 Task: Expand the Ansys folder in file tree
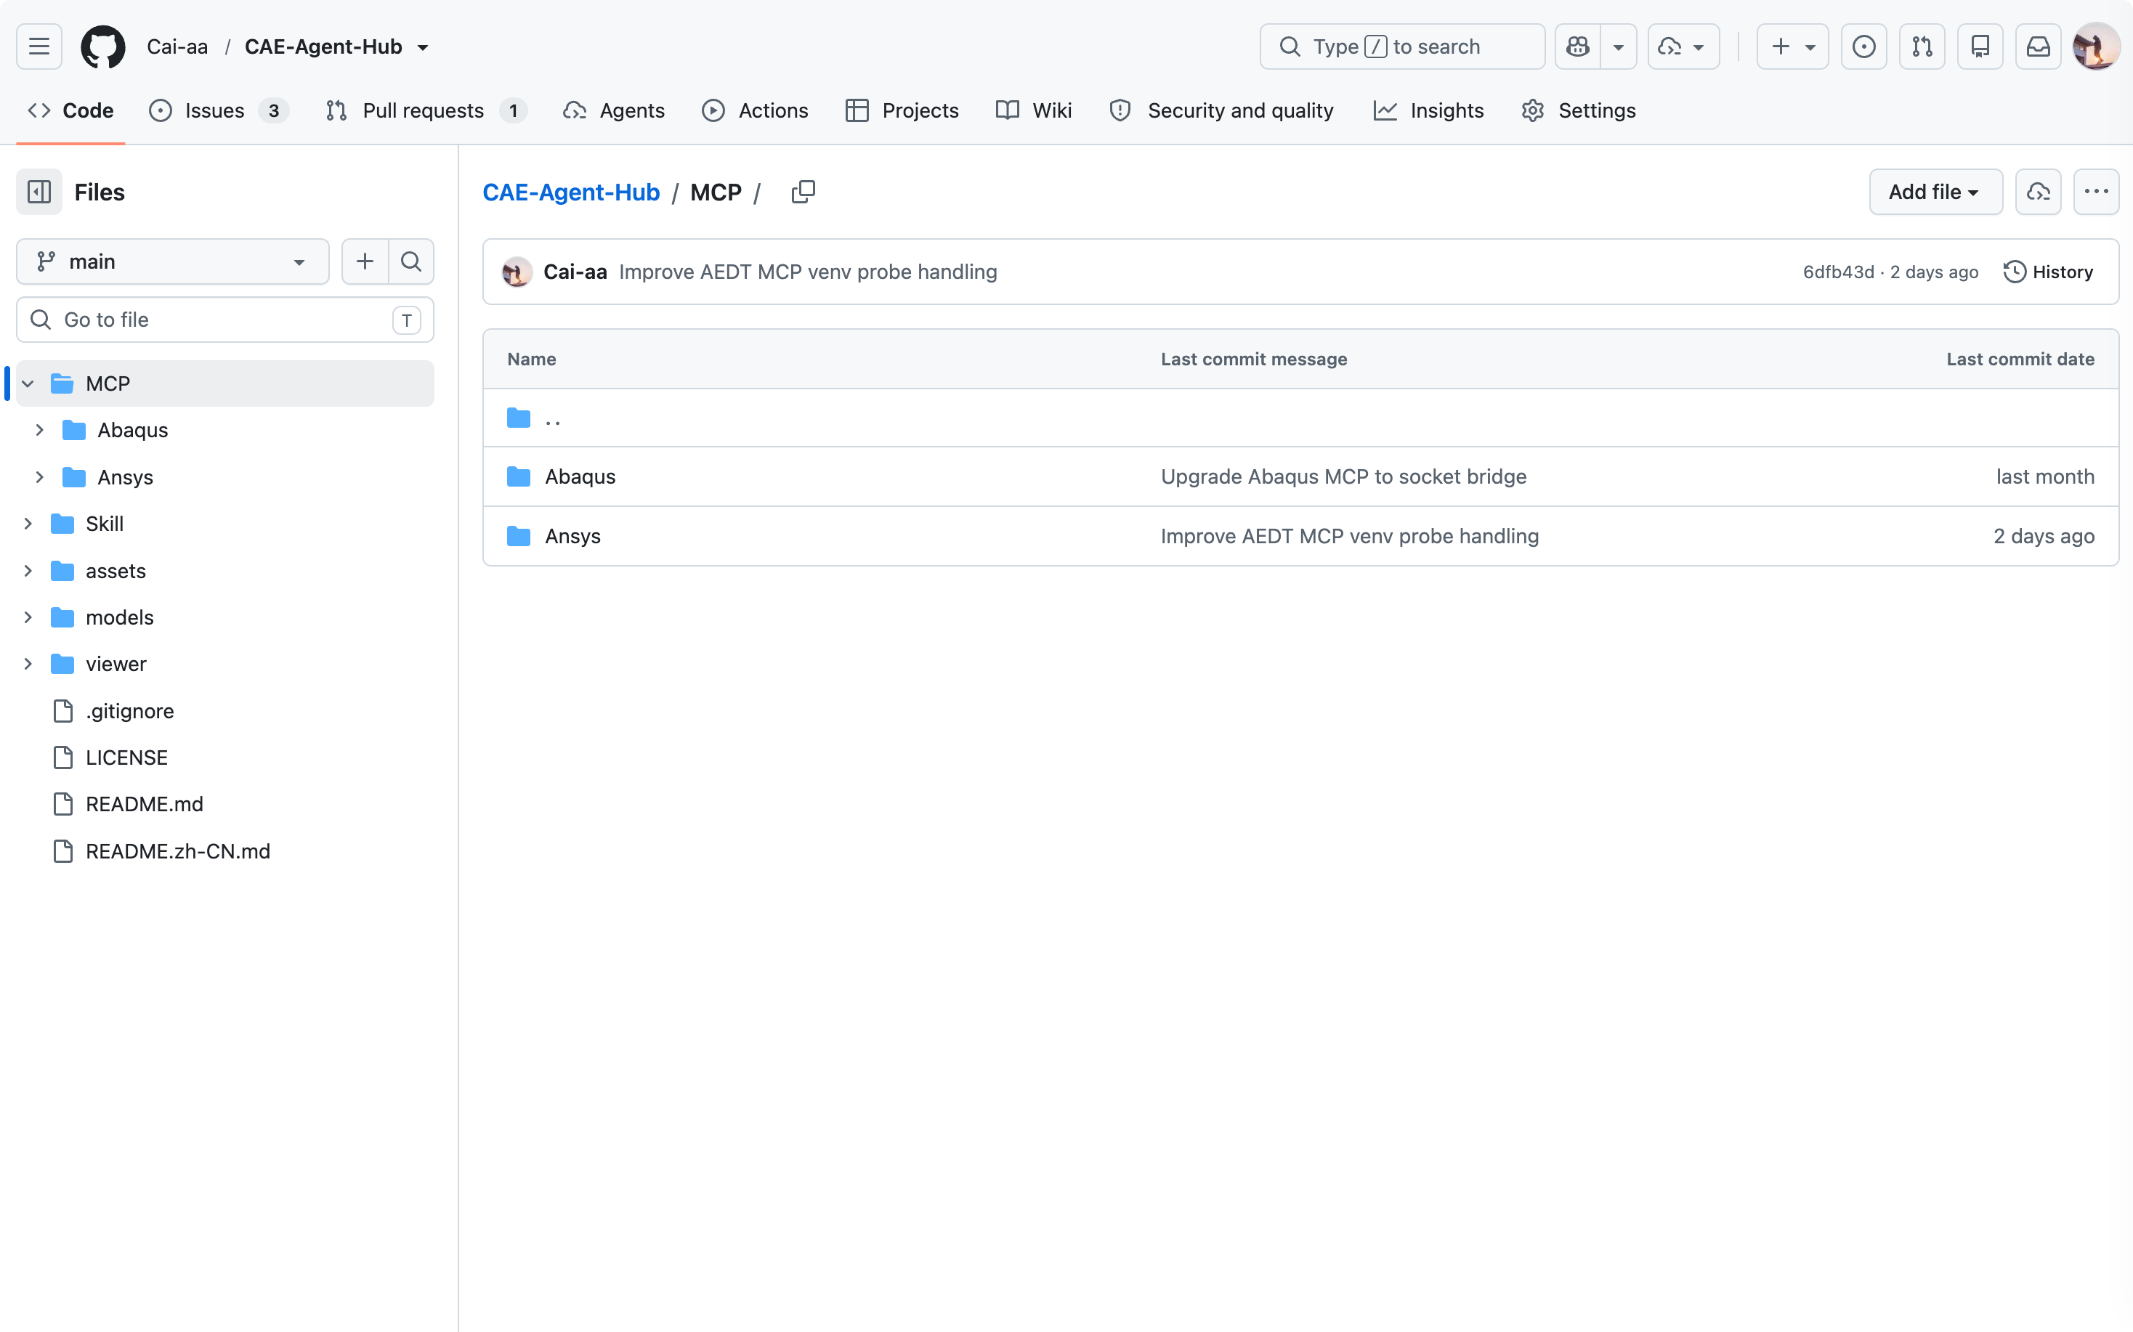point(39,477)
